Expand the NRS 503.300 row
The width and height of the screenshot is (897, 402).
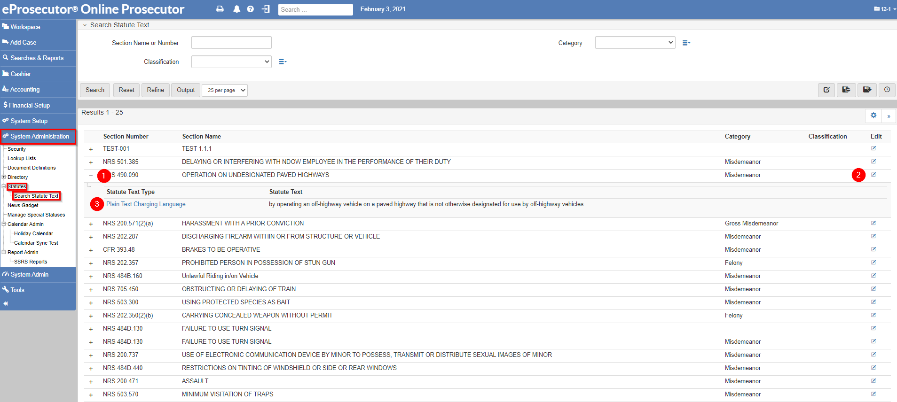(91, 303)
